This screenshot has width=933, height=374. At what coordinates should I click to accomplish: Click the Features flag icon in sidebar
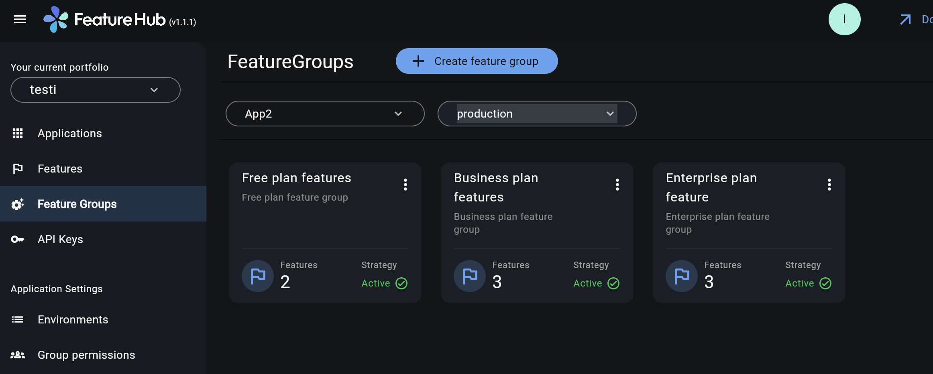pos(18,169)
